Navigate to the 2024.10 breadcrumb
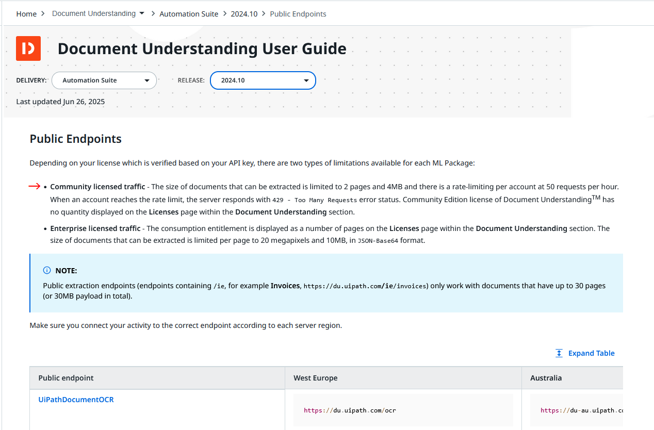 (x=244, y=14)
